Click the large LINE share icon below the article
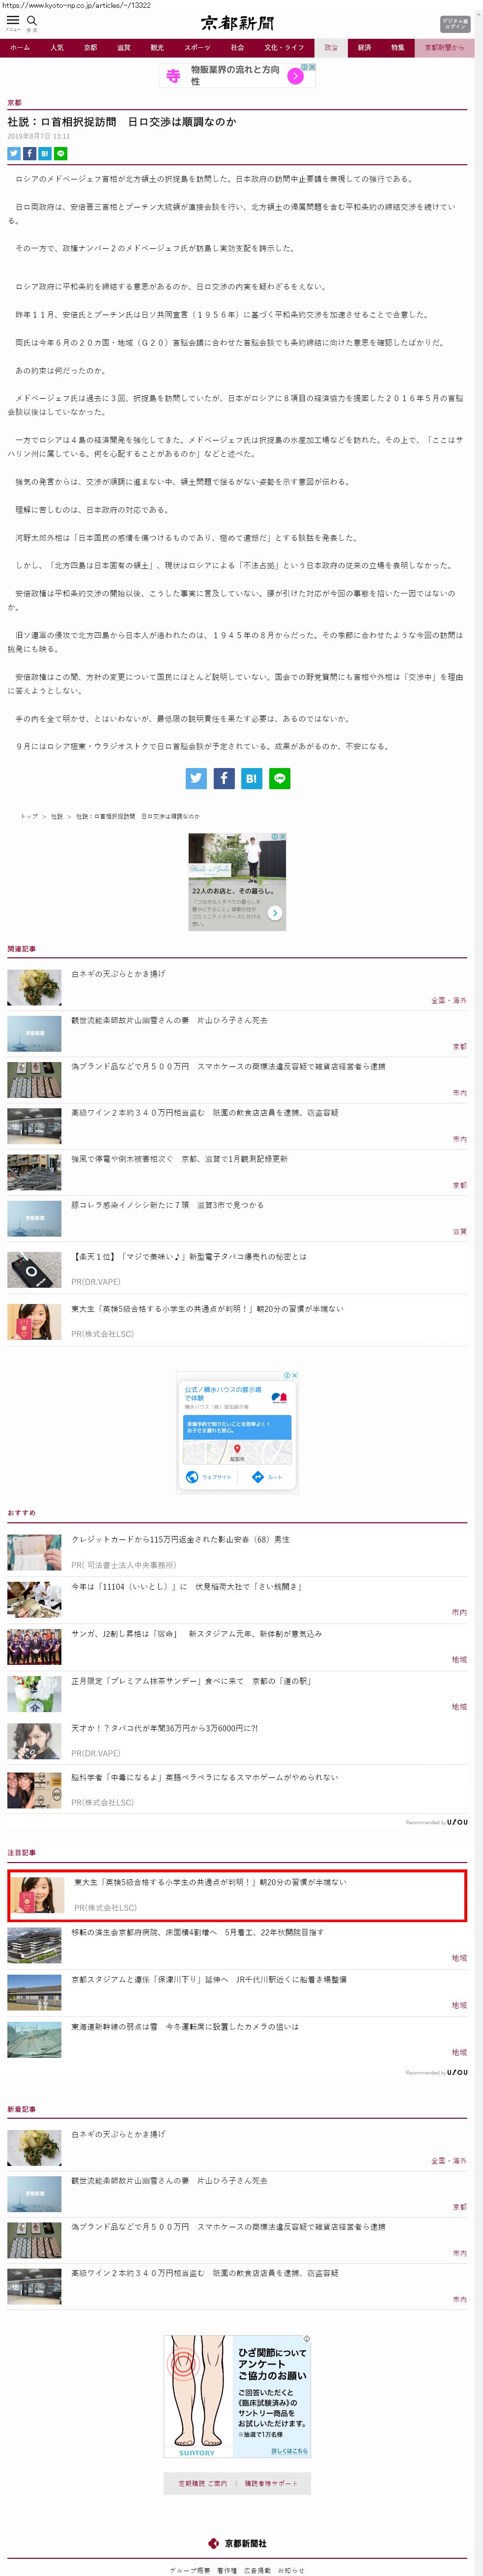The image size is (483, 2576). 280,778
